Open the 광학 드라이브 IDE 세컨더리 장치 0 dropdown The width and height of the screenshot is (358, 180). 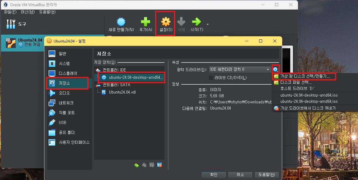point(240,69)
